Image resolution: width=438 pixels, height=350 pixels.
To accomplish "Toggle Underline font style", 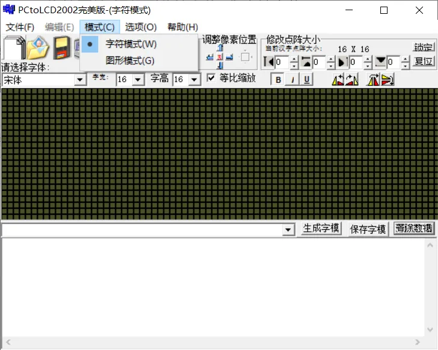I will [306, 80].
